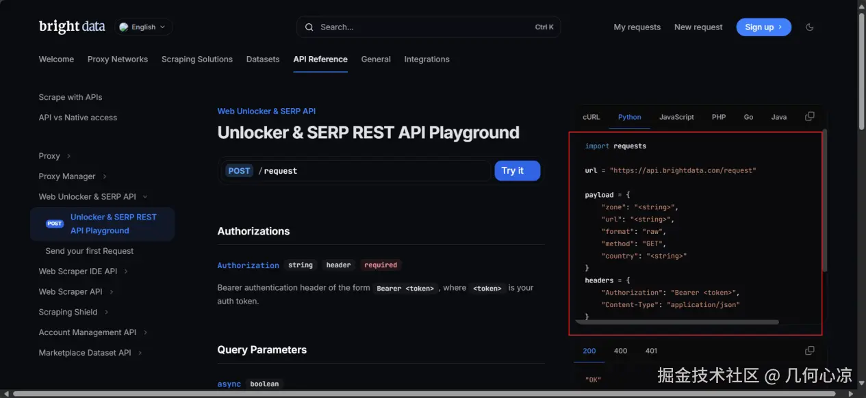Switch to the cURL code tab
This screenshot has height=398, width=866.
point(591,117)
